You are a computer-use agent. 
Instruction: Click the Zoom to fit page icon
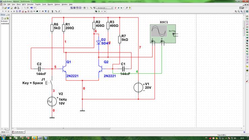pyautogui.click(x=244, y=11)
